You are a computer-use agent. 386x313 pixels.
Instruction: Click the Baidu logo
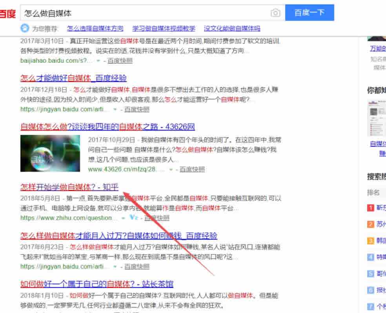coord(7,14)
